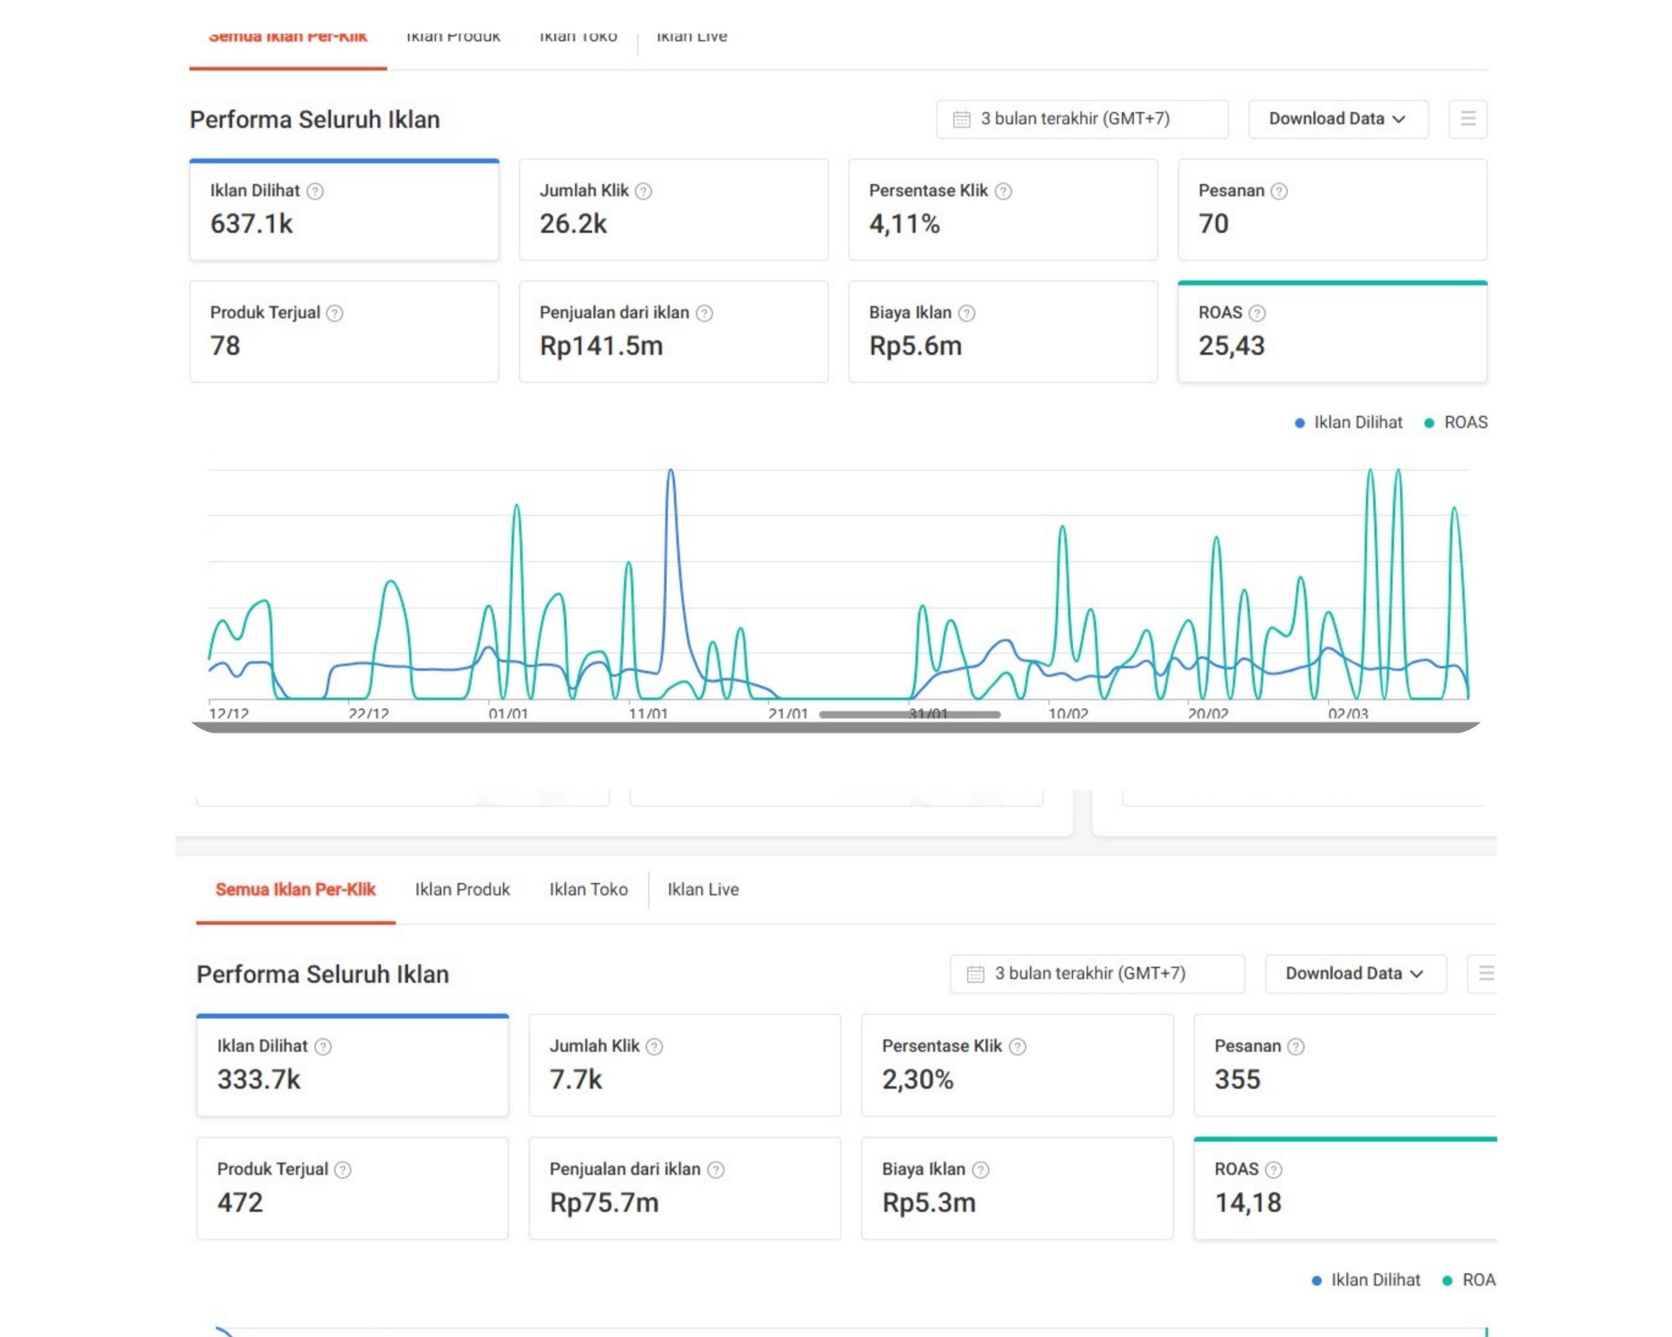Click help icon beside Persentase Klik 4,11%
Viewport: 1672px width, 1337px height.
(x=1003, y=191)
